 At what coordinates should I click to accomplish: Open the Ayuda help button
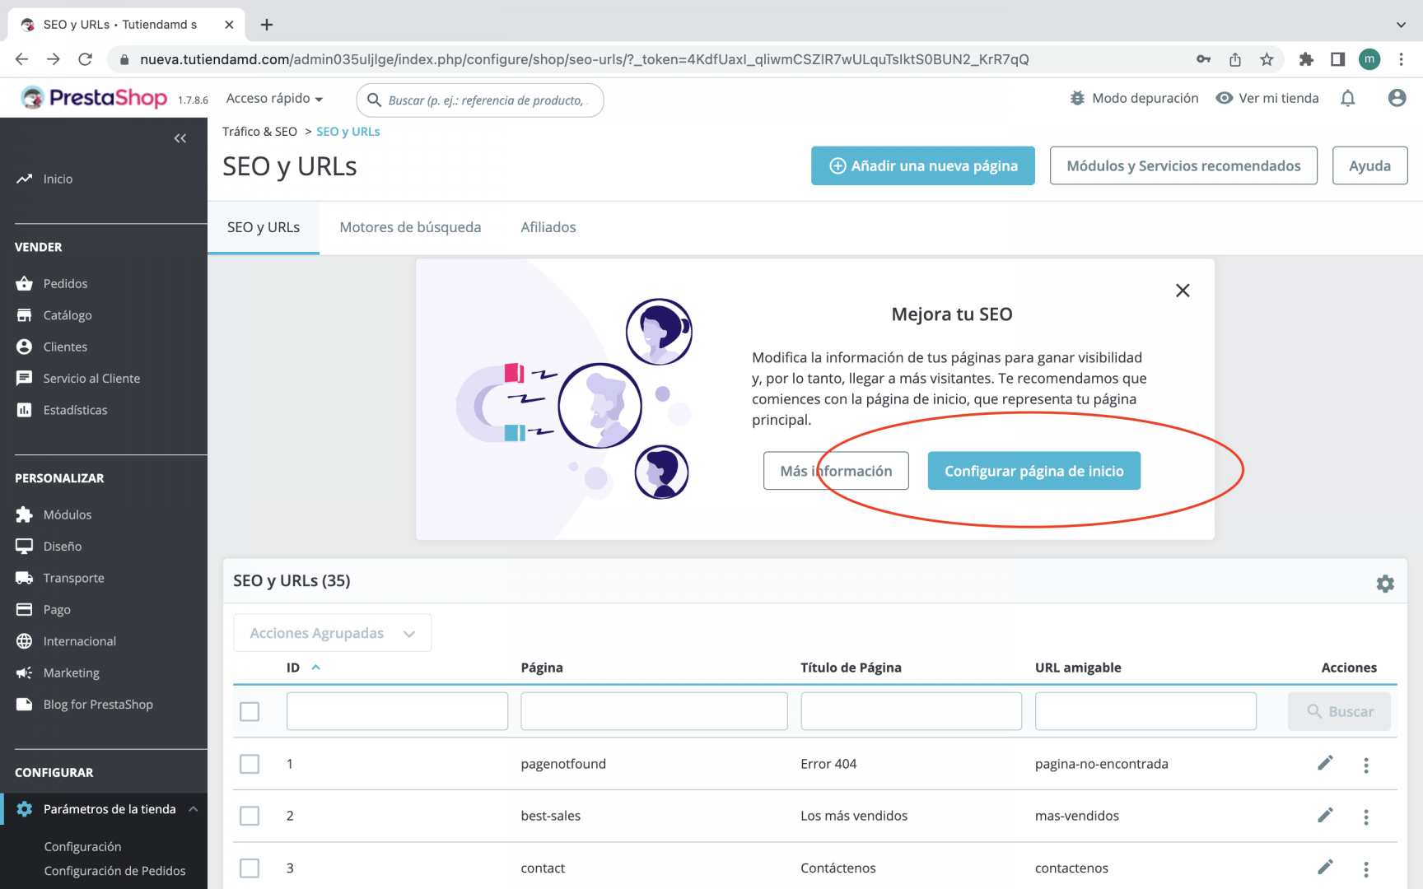[x=1369, y=166]
